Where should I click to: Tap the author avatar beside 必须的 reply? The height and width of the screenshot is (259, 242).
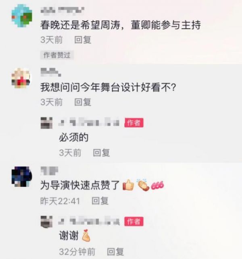[46, 123]
